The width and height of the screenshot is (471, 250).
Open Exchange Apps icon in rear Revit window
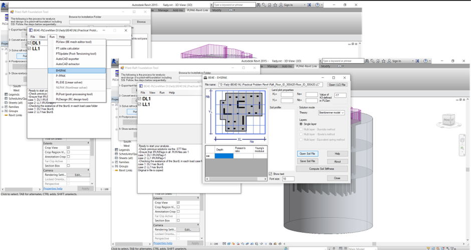pos(309,5)
